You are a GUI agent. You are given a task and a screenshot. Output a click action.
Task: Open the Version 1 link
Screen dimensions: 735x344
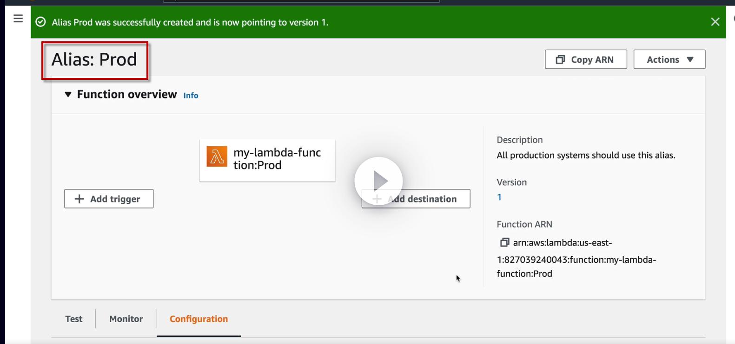tap(499, 197)
